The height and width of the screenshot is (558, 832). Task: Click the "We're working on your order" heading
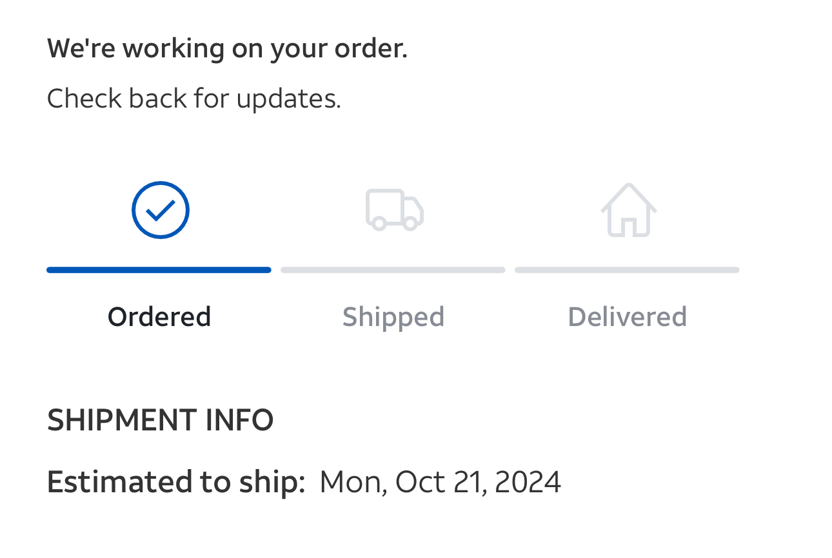(227, 49)
